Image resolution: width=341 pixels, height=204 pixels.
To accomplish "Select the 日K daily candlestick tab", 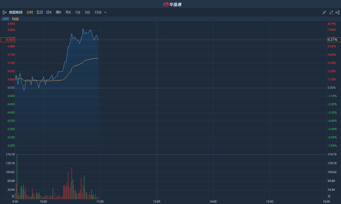I will tap(49, 12).
